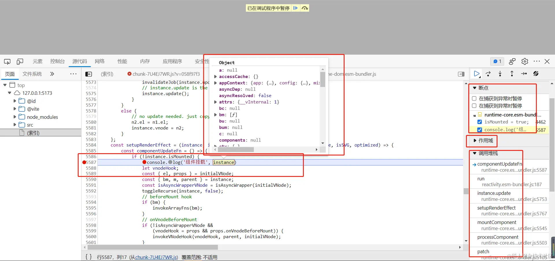The image size is (555, 261).
Task: Toggle the device emulation toolbar icon
Action: point(20,62)
